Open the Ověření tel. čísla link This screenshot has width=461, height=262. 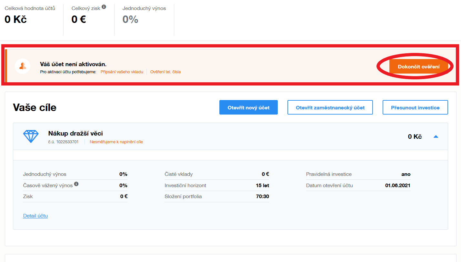165,72
